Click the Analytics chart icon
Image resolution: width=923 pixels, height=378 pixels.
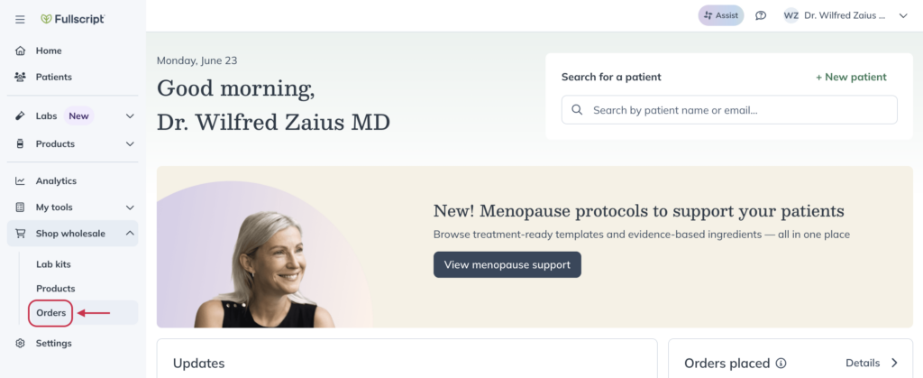tap(20, 180)
